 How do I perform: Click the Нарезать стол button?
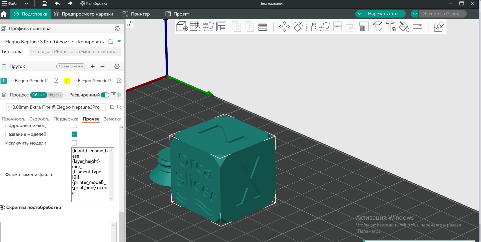click(383, 14)
